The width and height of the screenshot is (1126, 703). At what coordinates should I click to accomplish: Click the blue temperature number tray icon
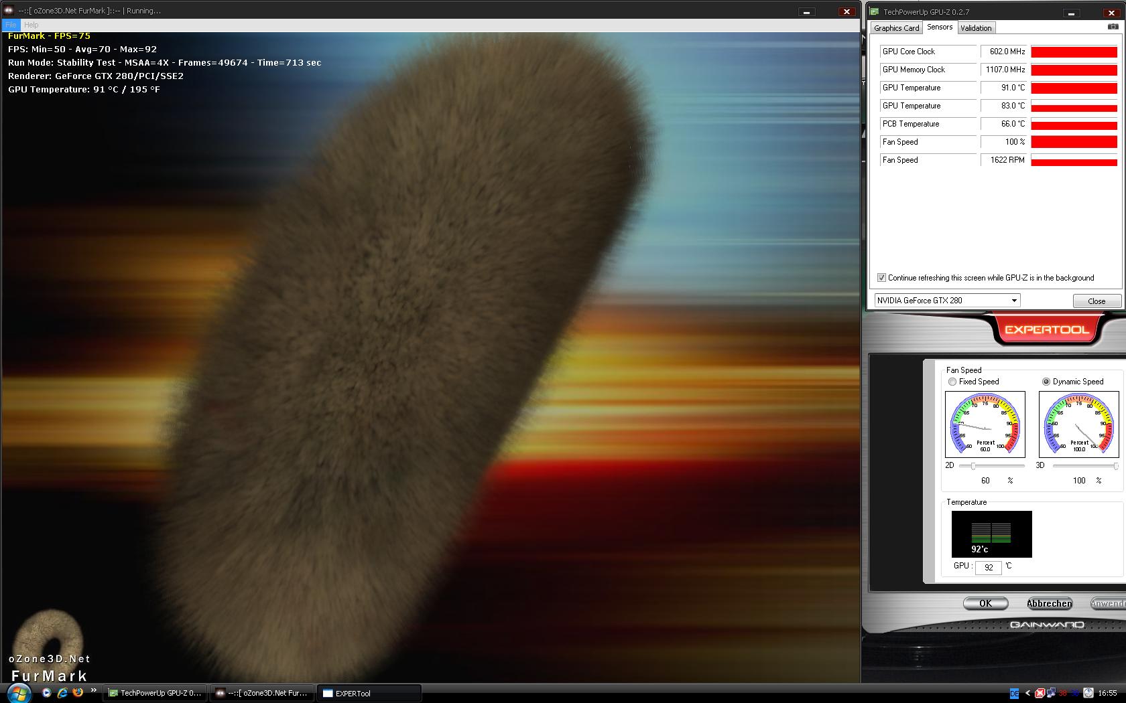1075,694
